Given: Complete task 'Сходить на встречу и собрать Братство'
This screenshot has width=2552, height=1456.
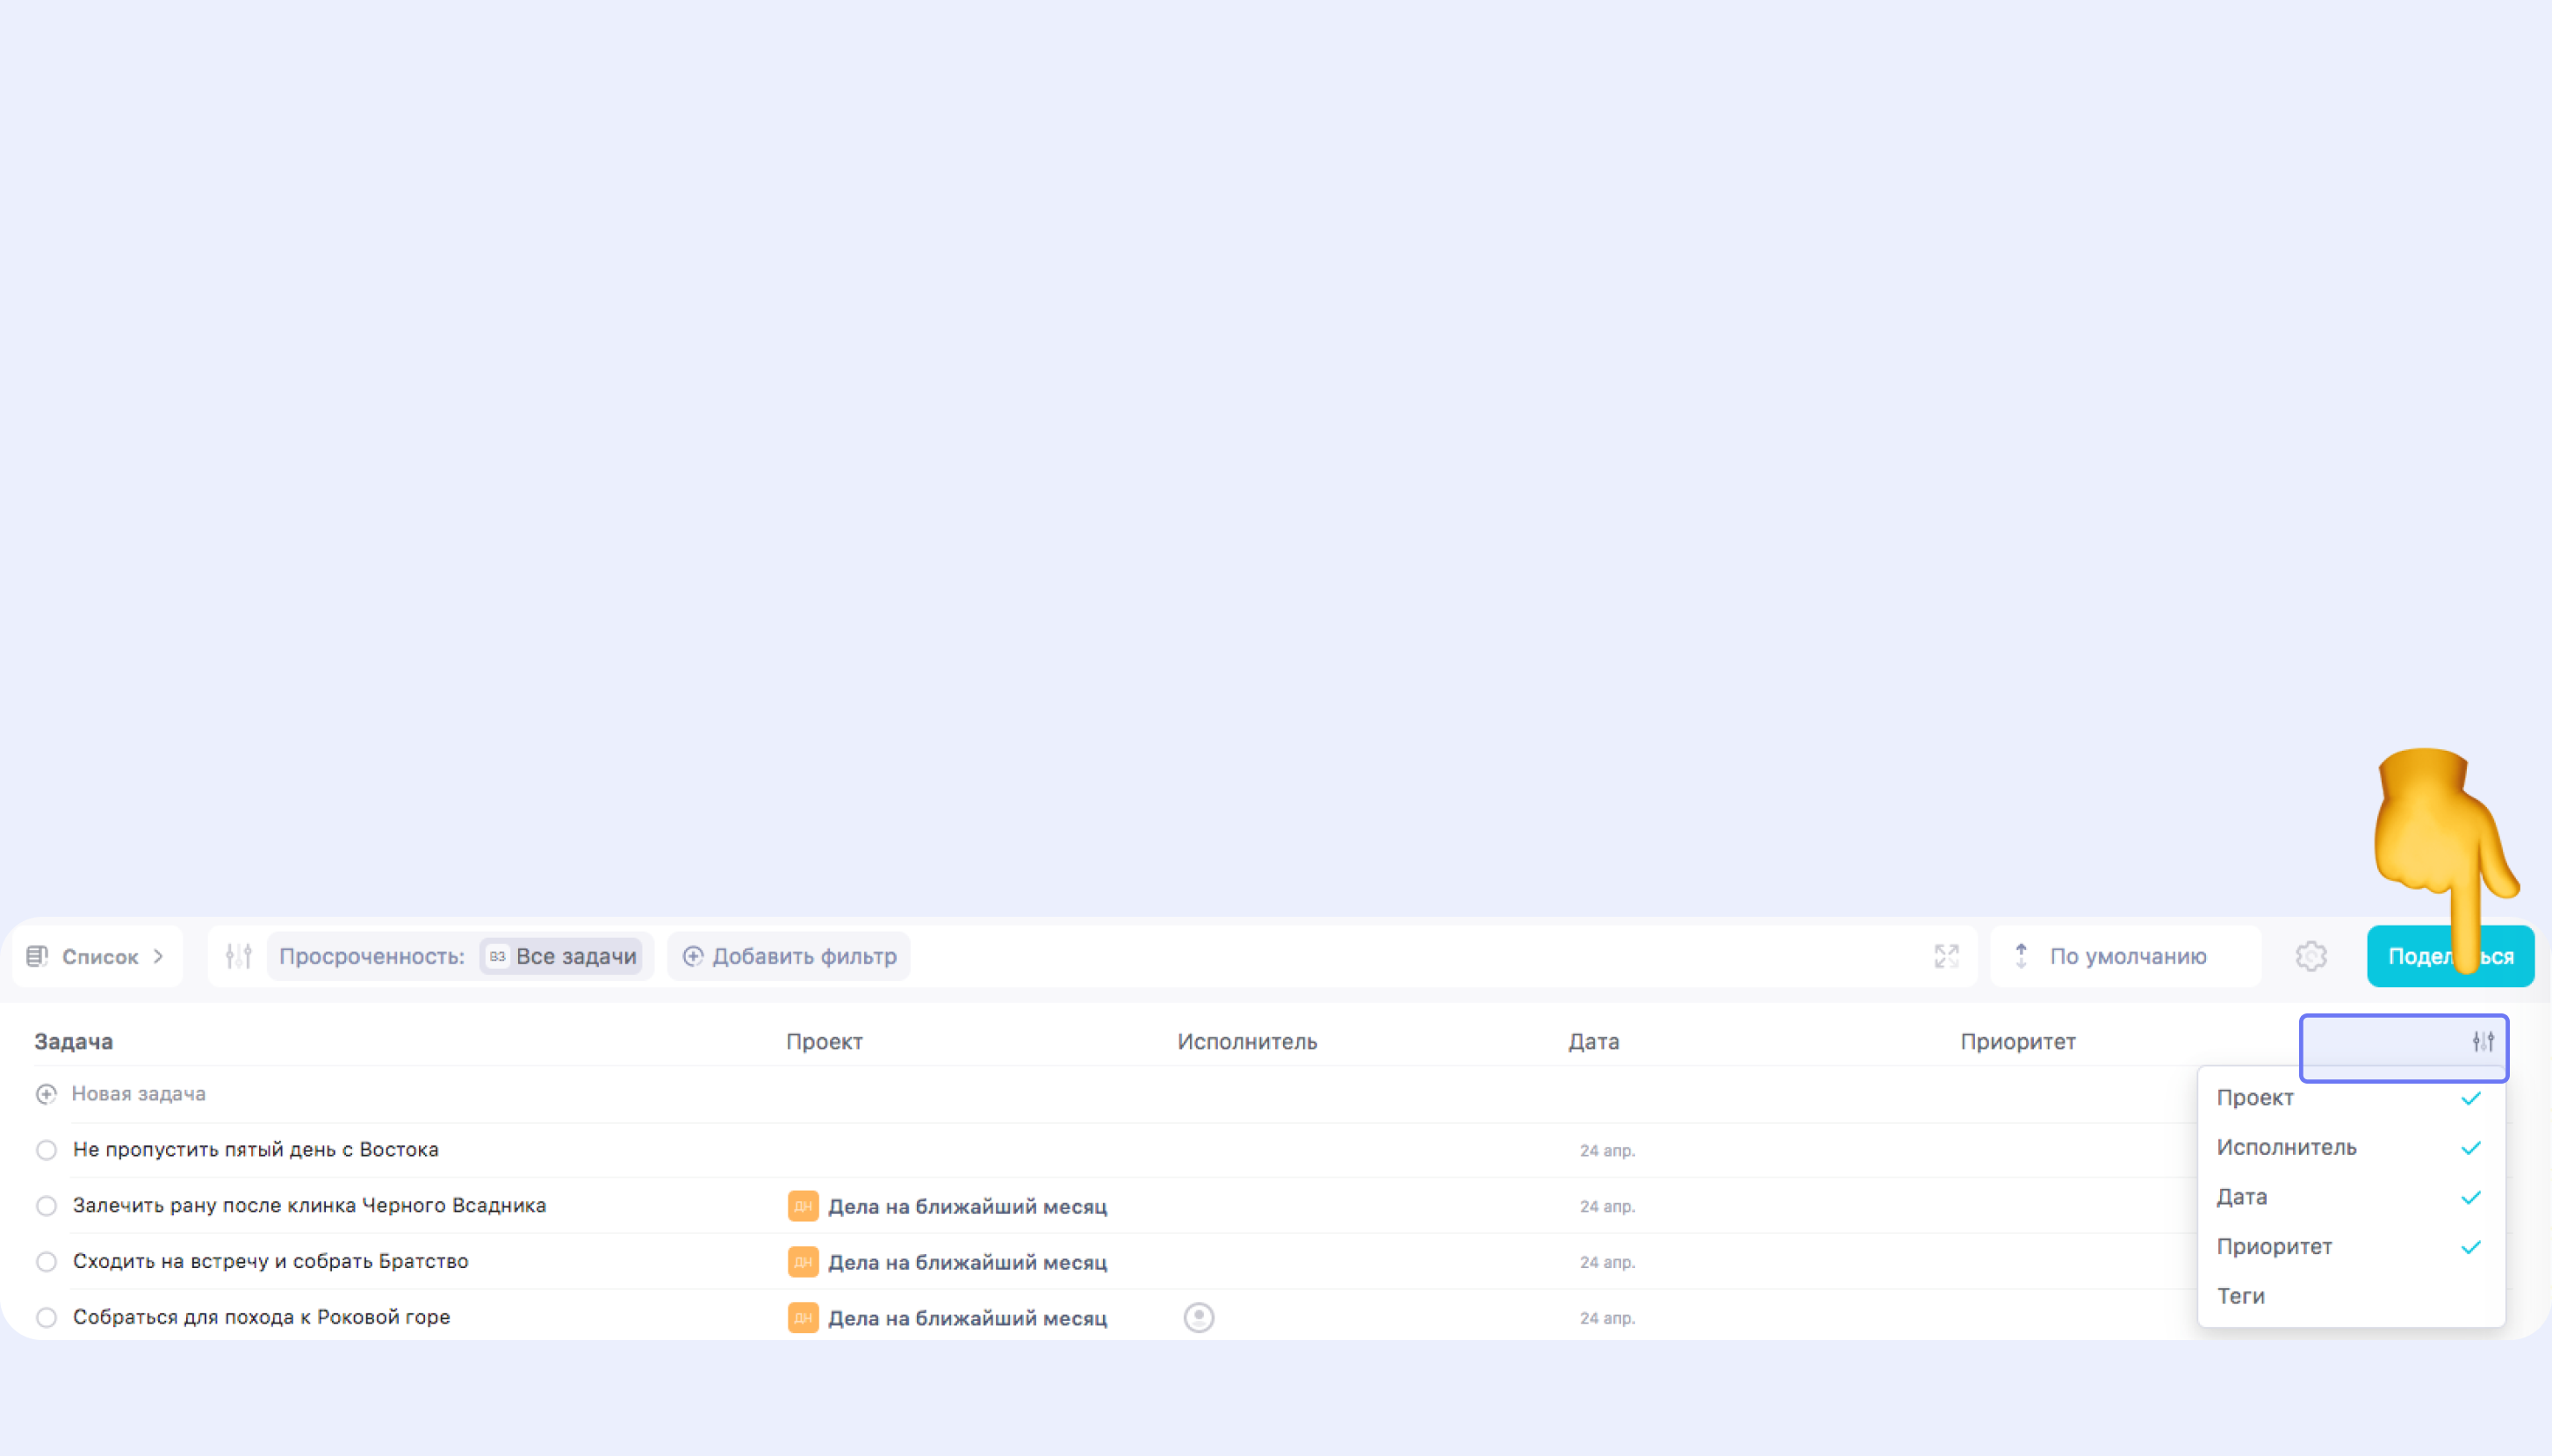Looking at the screenshot, I should click(x=46, y=1262).
